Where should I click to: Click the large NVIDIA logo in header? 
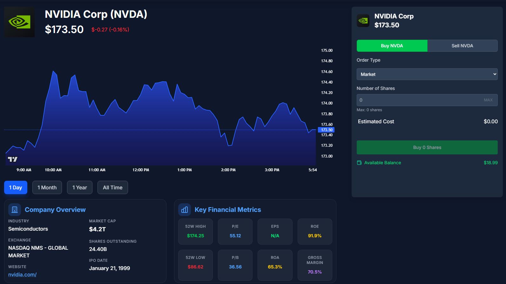[19, 22]
